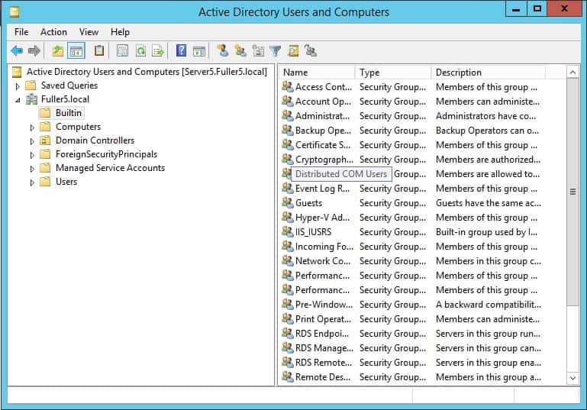Screen dimensions: 587x410
Task: Select the Event Log R... group name
Action: click(x=322, y=189)
